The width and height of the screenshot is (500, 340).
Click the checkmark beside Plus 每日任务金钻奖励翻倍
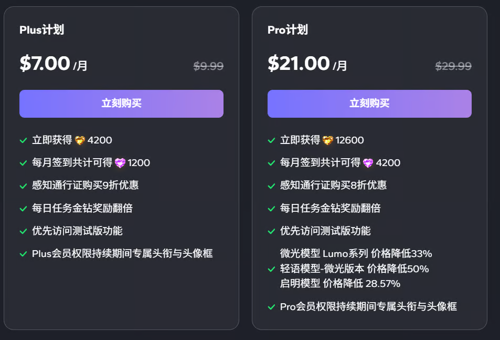click(23, 209)
